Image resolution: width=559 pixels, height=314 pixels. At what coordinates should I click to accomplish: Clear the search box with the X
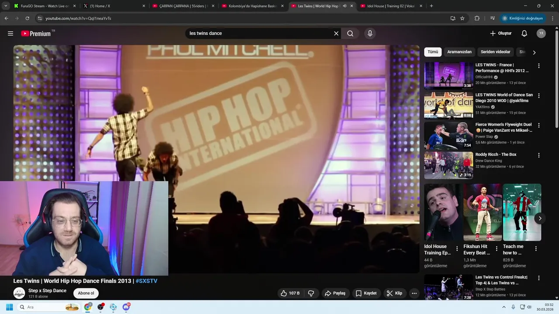(x=336, y=34)
